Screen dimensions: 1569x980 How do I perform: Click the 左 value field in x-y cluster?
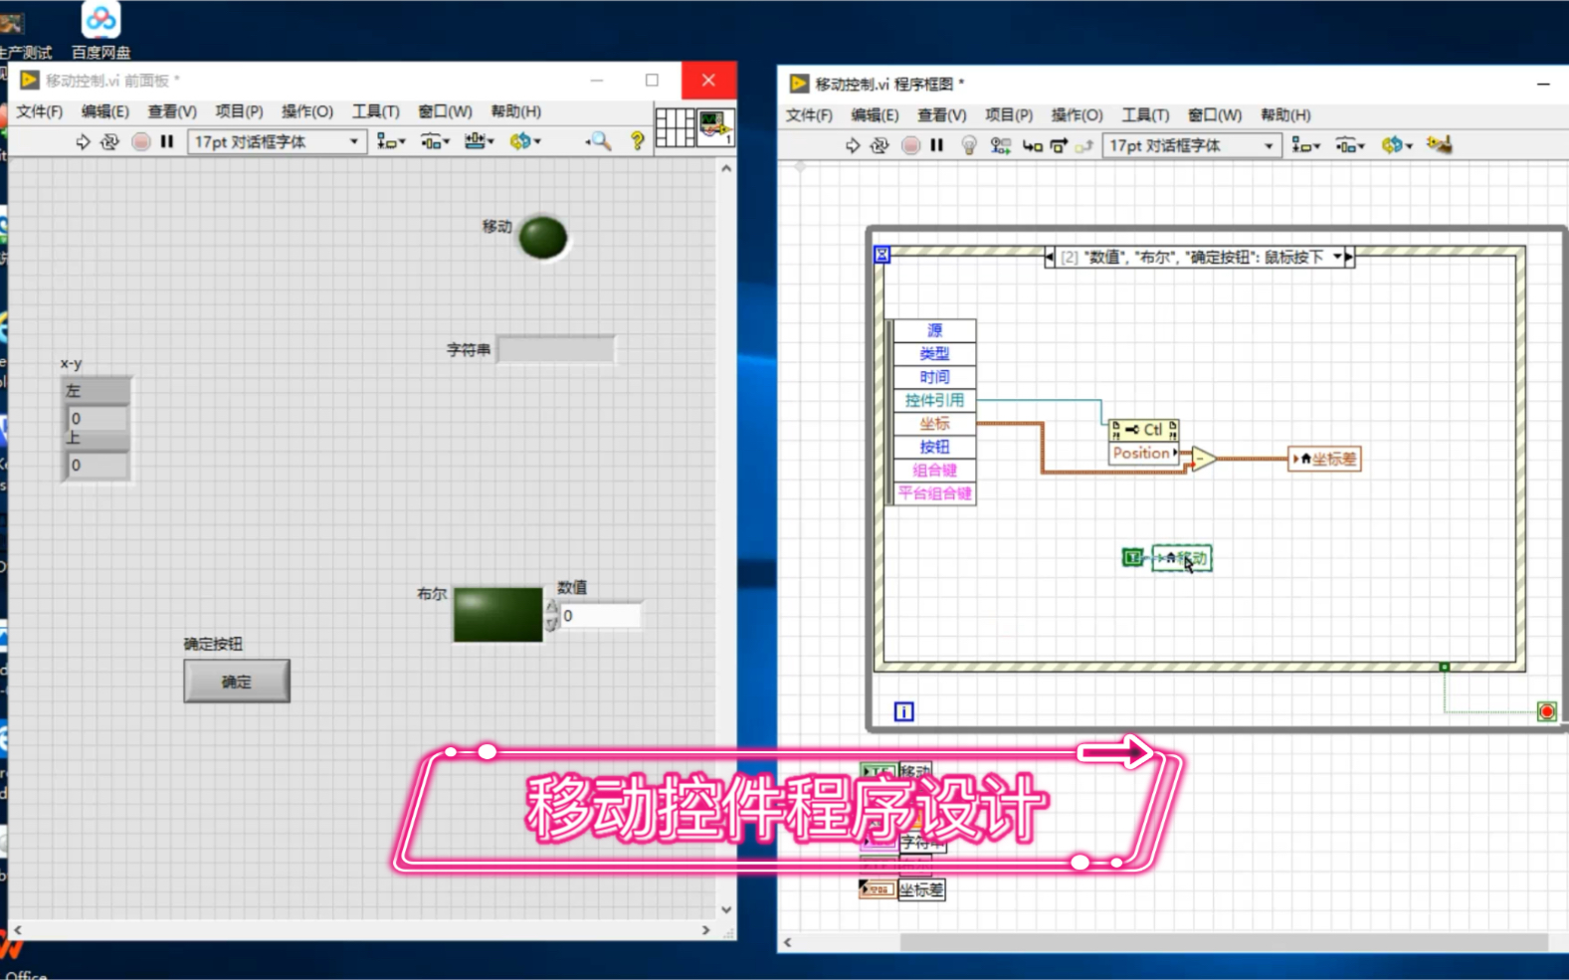coord(98,419)
